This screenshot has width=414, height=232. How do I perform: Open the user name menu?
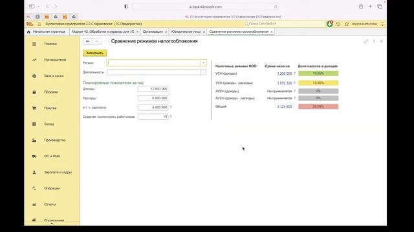tap(364, 24)
